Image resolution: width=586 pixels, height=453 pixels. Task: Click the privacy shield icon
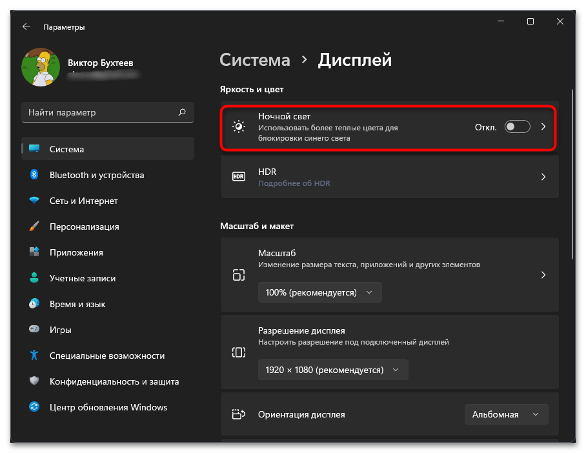[x=34, y=381]
